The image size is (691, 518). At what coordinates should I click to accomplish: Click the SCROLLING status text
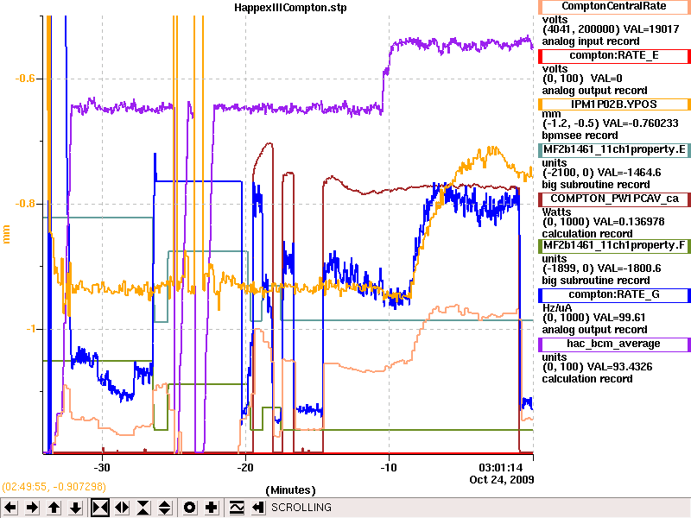(x=301, y=508)
